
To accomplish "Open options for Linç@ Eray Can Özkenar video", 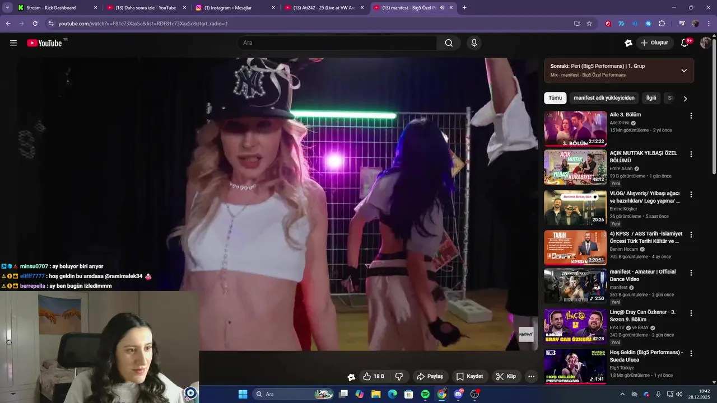I will pyautogui.click(x=691, y=313).
